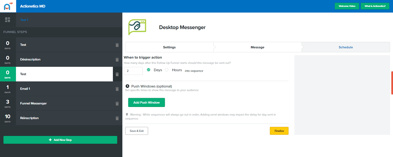Click Add Push Window button
The height and width of the screenshot is (157, 393).
click(146, 102)
